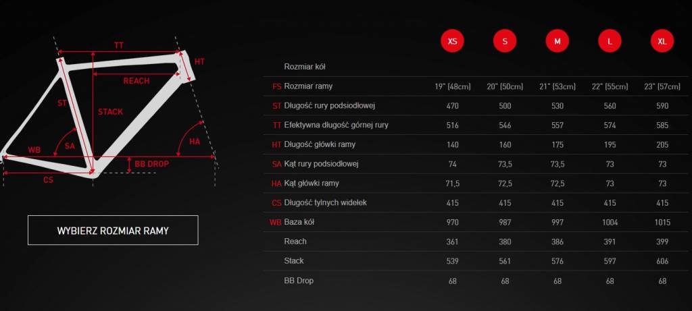Select the XS size circle

click(452, 41)
